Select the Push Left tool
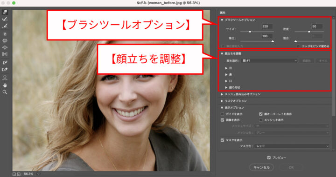Viewport: 336px width, 177px height. tap(5, 54)
